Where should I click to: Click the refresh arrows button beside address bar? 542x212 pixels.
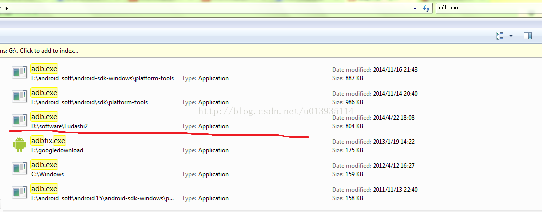[426, 9]
